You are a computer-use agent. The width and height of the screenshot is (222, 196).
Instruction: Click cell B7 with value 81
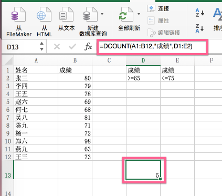click(75, 117)
